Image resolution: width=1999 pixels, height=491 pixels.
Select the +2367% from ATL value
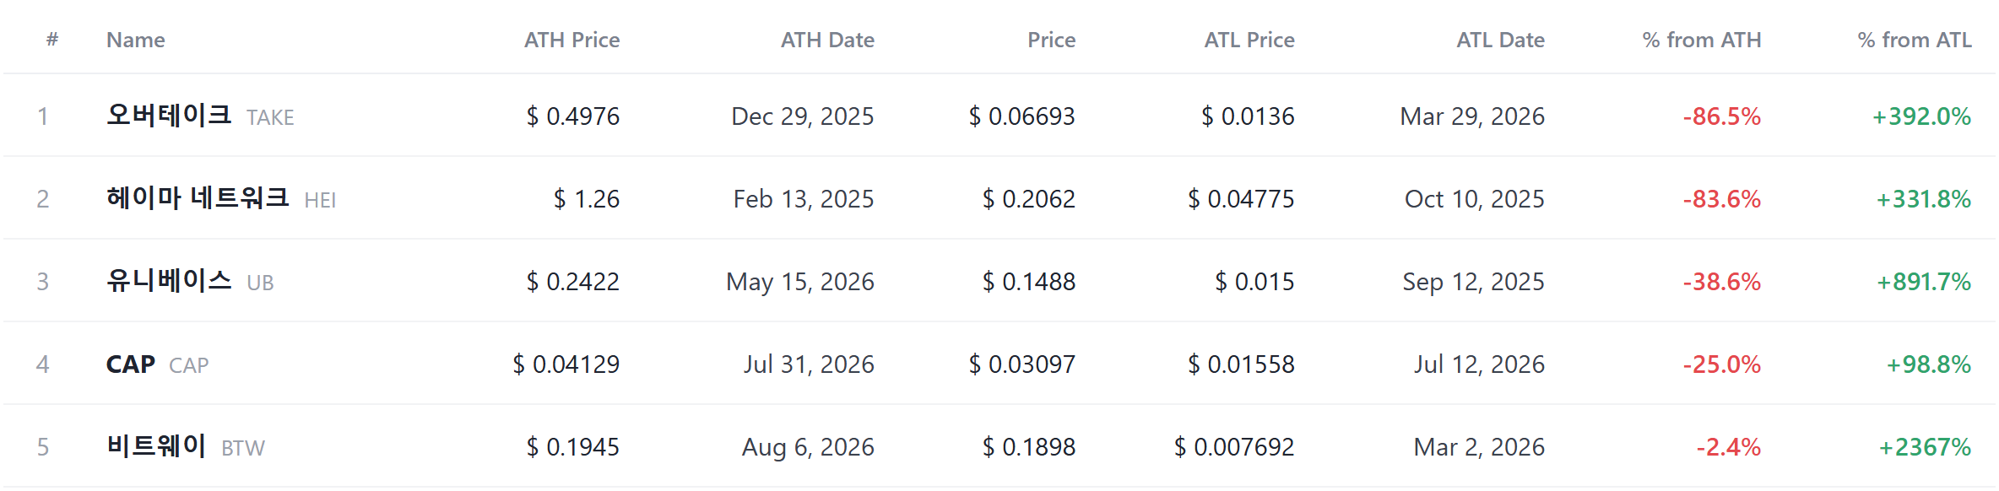1925,447
